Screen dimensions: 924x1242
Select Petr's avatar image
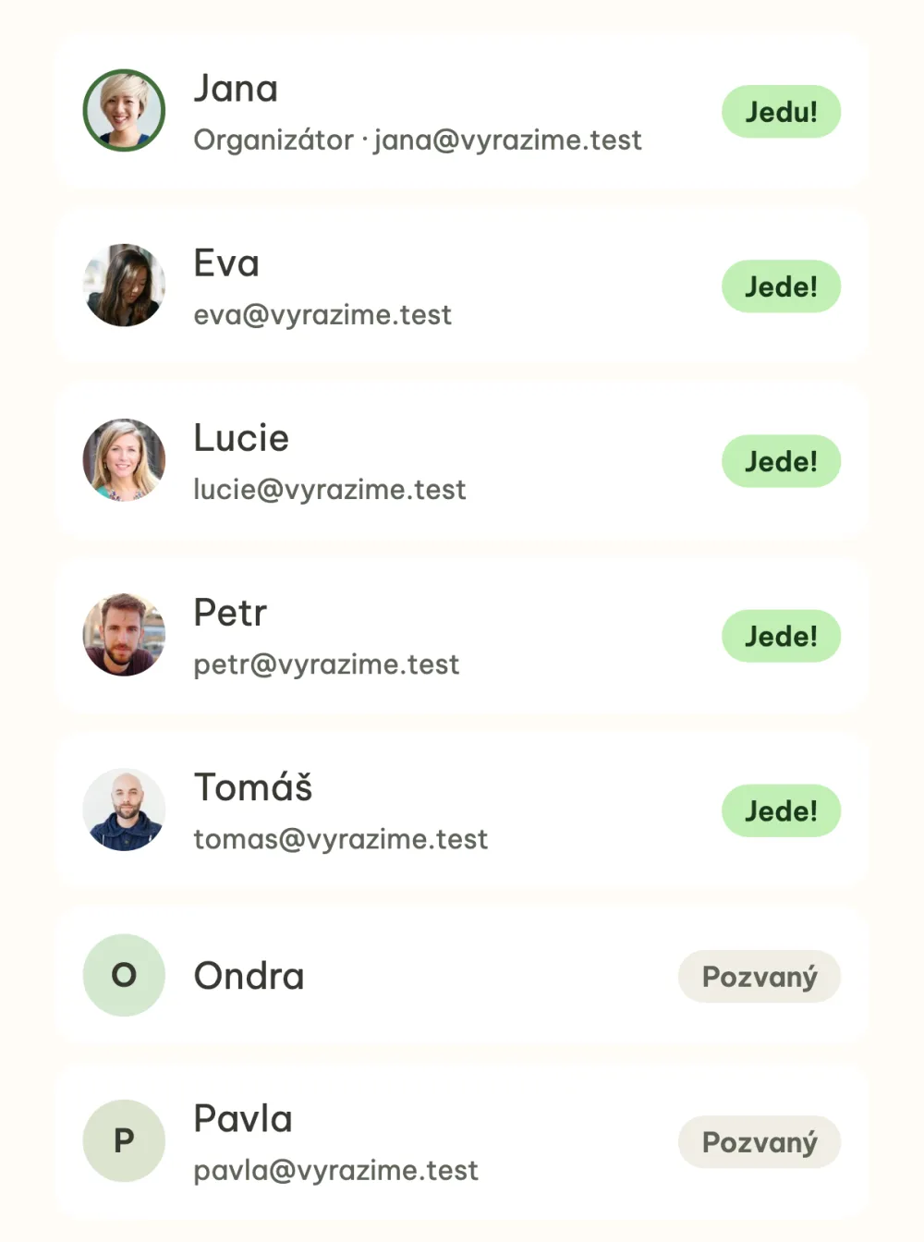pos(124,634)
